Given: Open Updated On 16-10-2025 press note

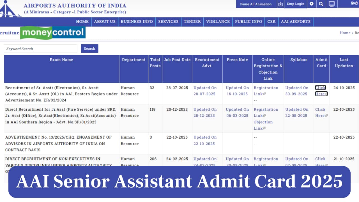Looking at the screenshot, I should 237,91.
